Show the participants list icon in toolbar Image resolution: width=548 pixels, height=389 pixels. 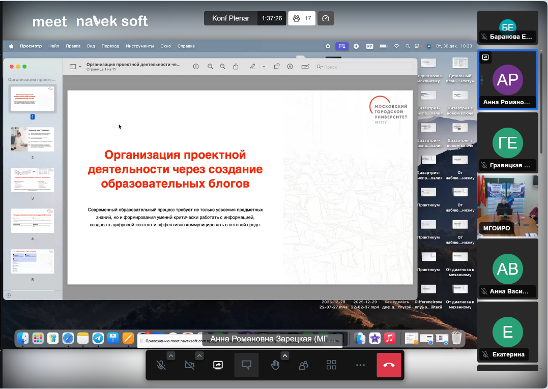tap(304, 365)
